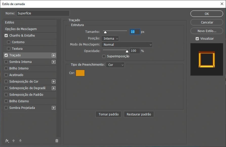Viewport: 226px width, 147px height.
Task: Click the Restaurar padrão button
Action: click(x=139, y=114)
